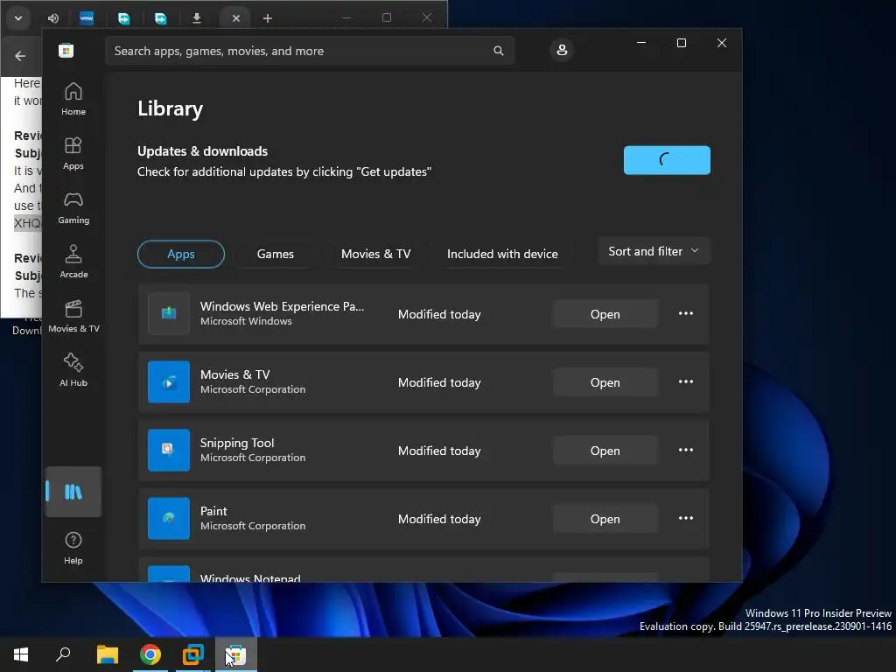This screenshot has width=896, height=672.
Task: Select the Games filter tab
Action: pyautogui.click(x=276, y=255)
